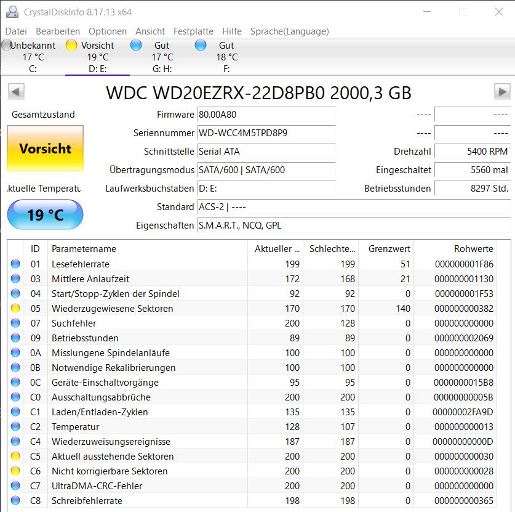Viewport: 515px width, 512px height.
Task: Click the blue status icon for Wiederzuweisungsereignisse
Action: (15, 441)
